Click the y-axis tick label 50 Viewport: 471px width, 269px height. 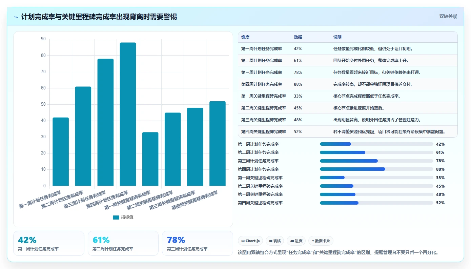43,104
